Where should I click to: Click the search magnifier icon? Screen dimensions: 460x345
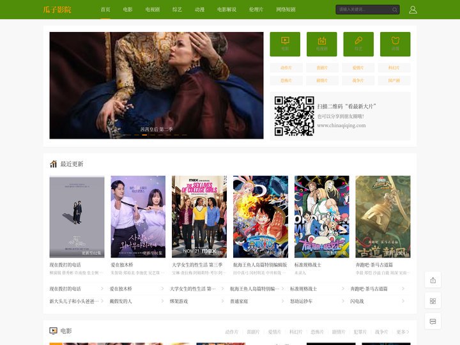pyautogui.click(x=395, y=10)
